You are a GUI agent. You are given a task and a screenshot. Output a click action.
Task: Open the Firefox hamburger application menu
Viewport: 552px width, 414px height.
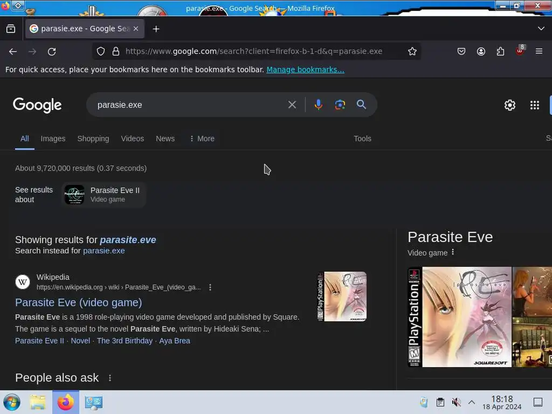539,51
